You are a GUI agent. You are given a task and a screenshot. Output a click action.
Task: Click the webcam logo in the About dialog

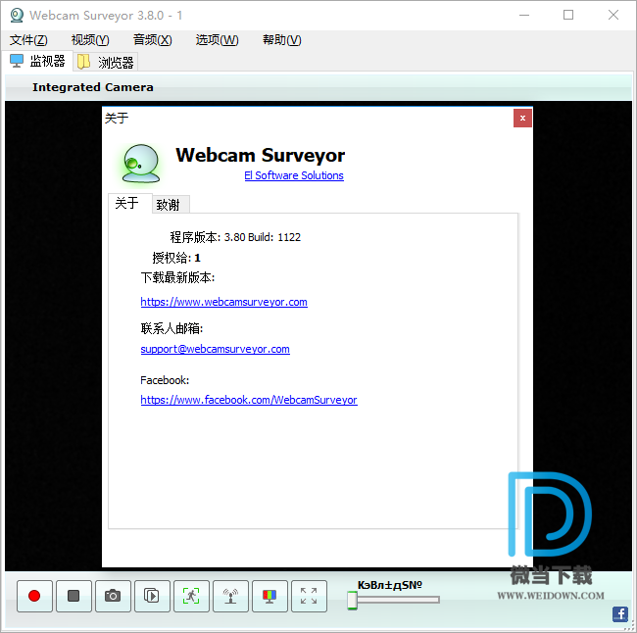click(141, 164)
